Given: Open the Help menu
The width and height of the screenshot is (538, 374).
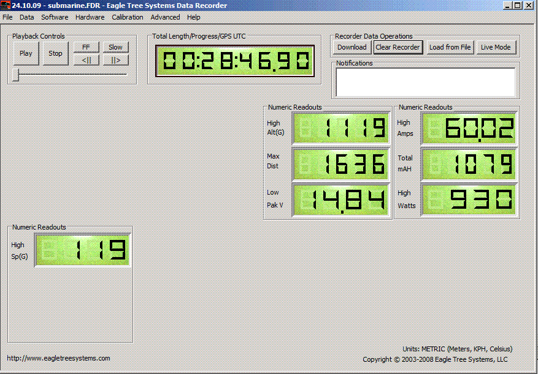Looking at the screenshot, I should click(193, 17).
